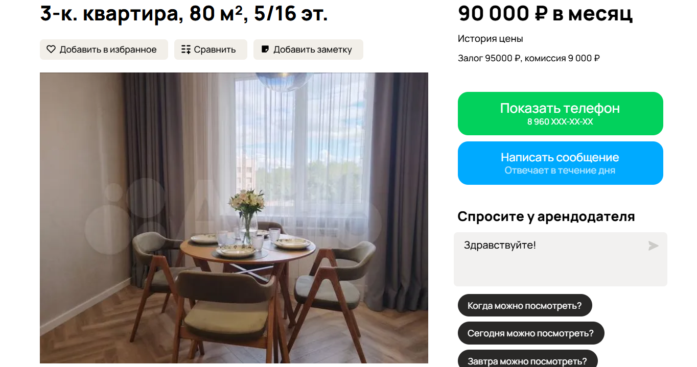Select the Сегодня можно посмотреть? quick reply
697x367 pixels.
click(x=531, y=333)
